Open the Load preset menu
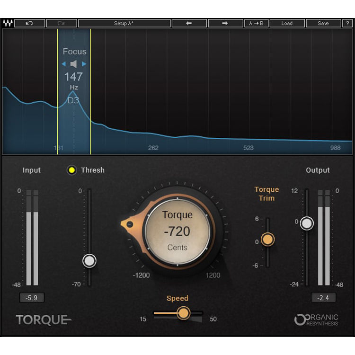This screenshot has height=355, width=355. [287, 23]
